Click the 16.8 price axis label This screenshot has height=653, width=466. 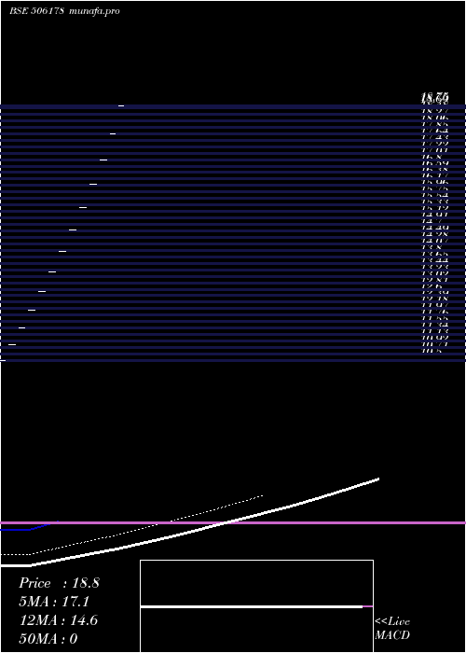(x=432, y=157)
